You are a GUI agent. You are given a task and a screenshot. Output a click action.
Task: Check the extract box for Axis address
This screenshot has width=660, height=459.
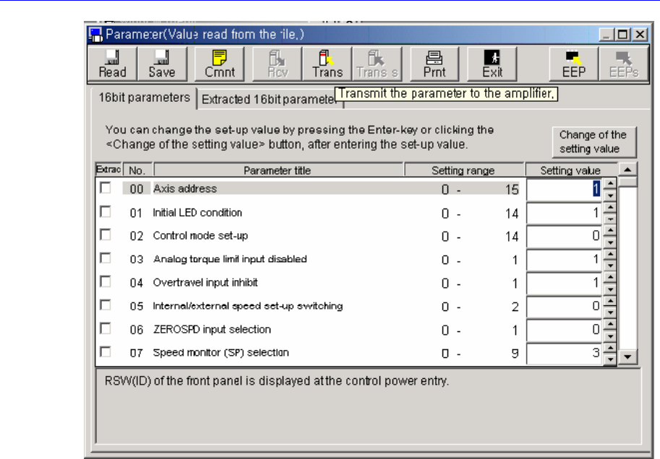(x=106, y=188)
